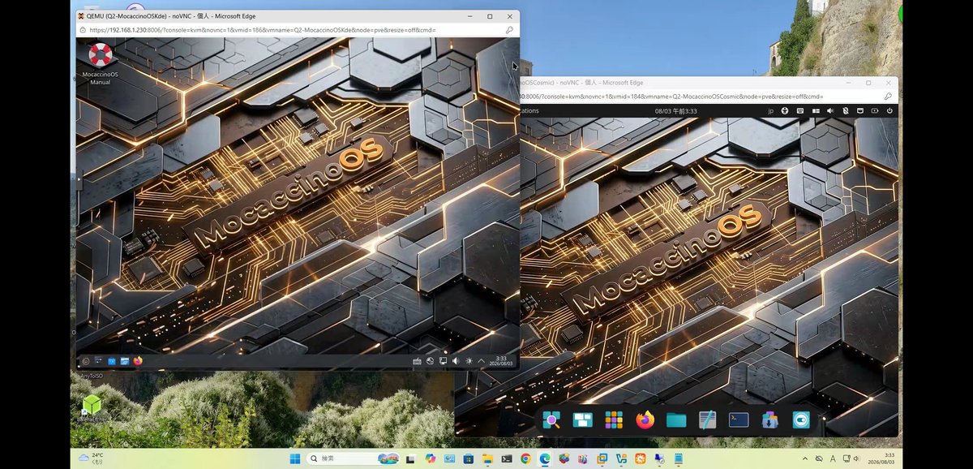The height and width of the screenshot is (469, 973).
Task: Open KDE tray volume speaker icon
Action: click(x=456, y=361)
